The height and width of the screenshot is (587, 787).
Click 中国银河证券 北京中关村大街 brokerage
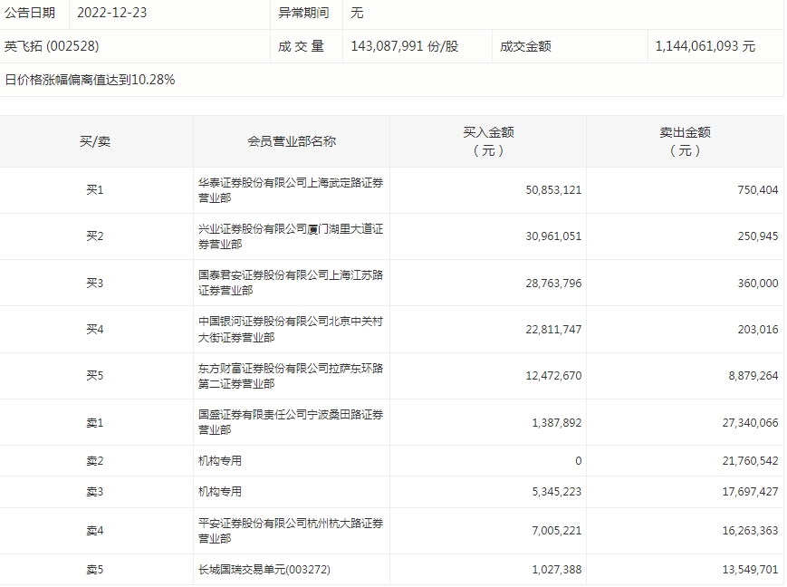coord(290,329)
